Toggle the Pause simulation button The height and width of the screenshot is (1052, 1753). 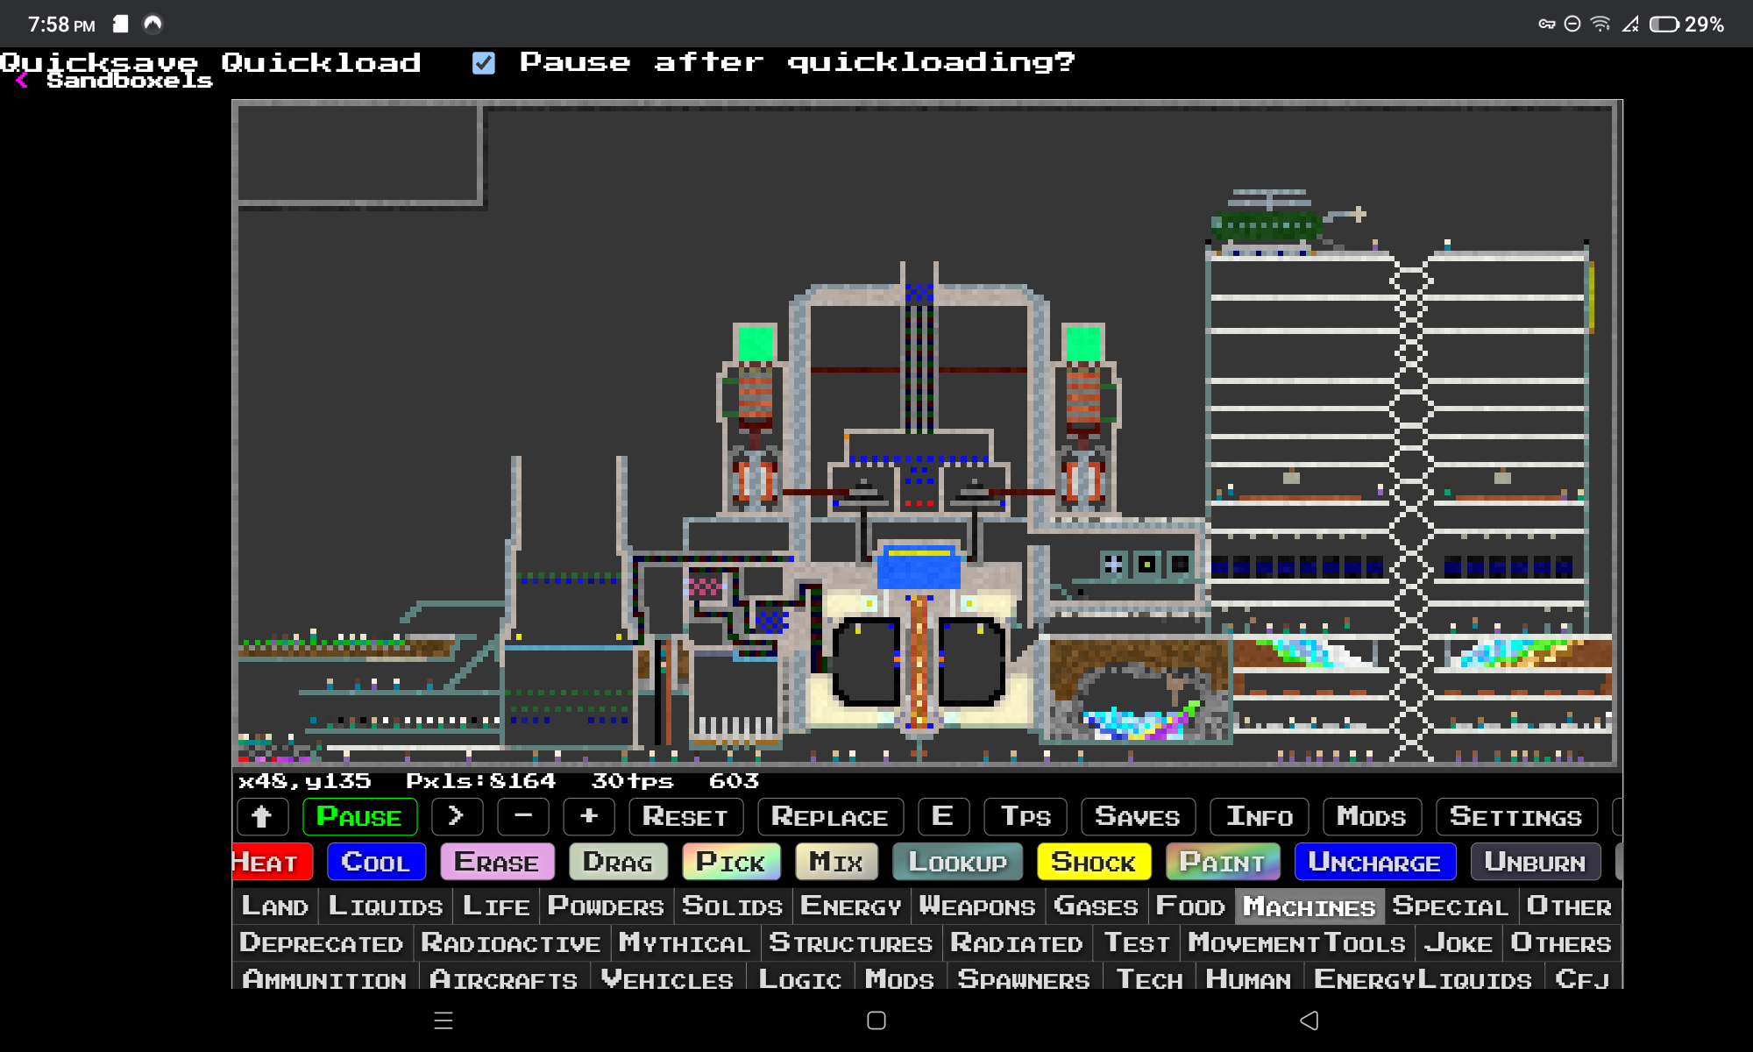[x=359, y=817]
